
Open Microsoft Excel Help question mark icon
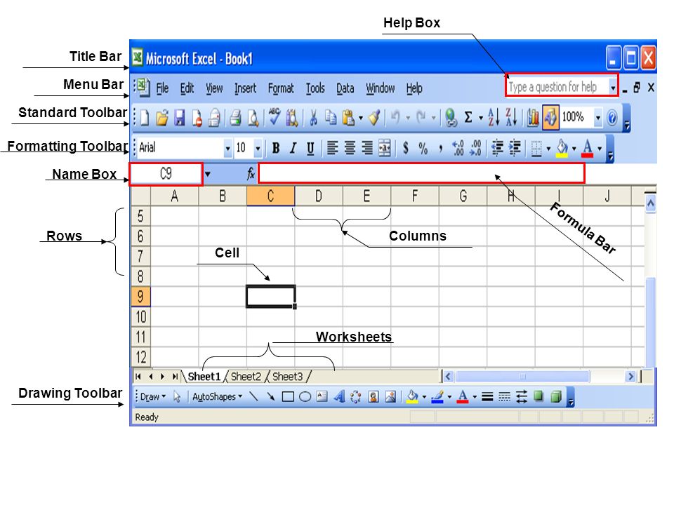click(612, 117)
